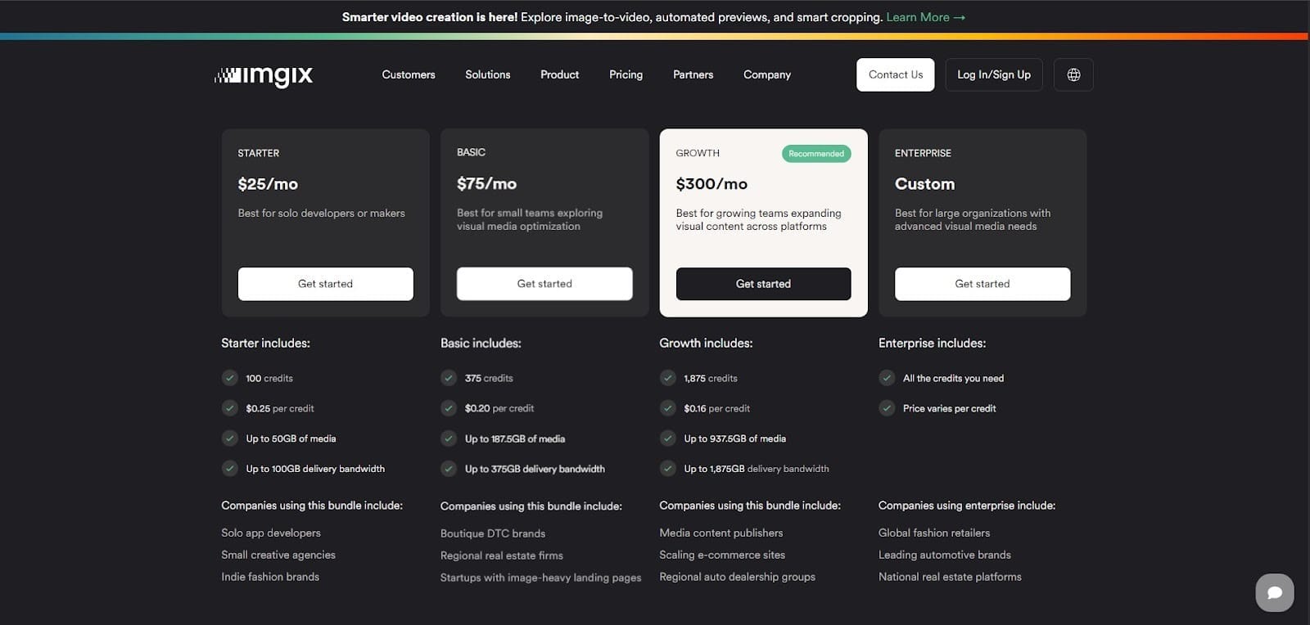Expand the Company navigation menu
Screen dimensions: 1310x625
point(766,74)
